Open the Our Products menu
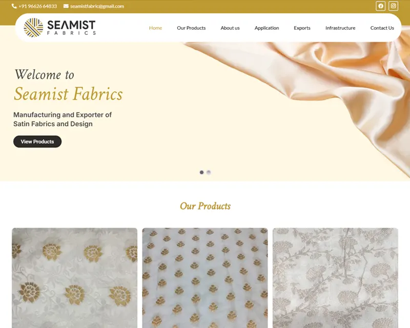This screenshot has width=410, height=328. [x=191, y=28]
